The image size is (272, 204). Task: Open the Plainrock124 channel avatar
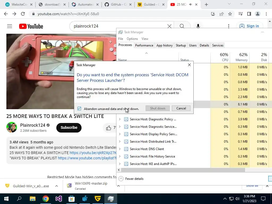[12, 127]
